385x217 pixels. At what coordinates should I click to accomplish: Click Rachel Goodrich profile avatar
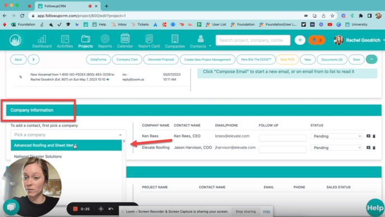pos(339,40)
